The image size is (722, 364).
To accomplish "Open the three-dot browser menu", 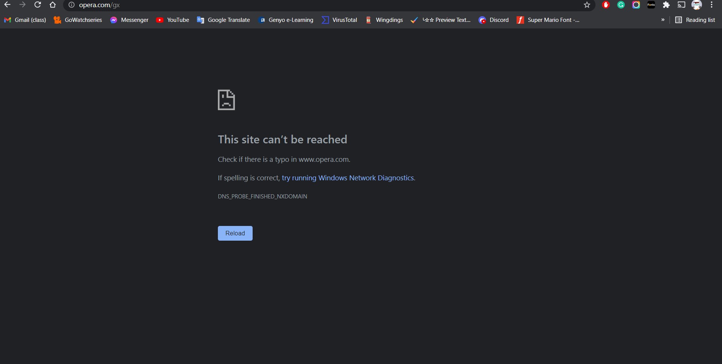I will coord(711,5).
